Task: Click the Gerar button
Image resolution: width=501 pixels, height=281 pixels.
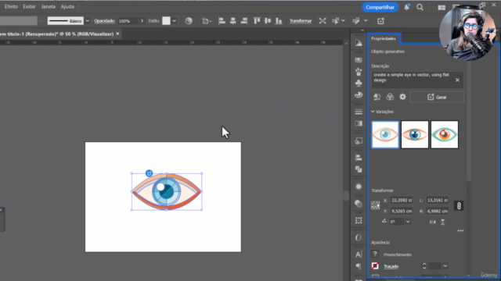Action: 437,97
